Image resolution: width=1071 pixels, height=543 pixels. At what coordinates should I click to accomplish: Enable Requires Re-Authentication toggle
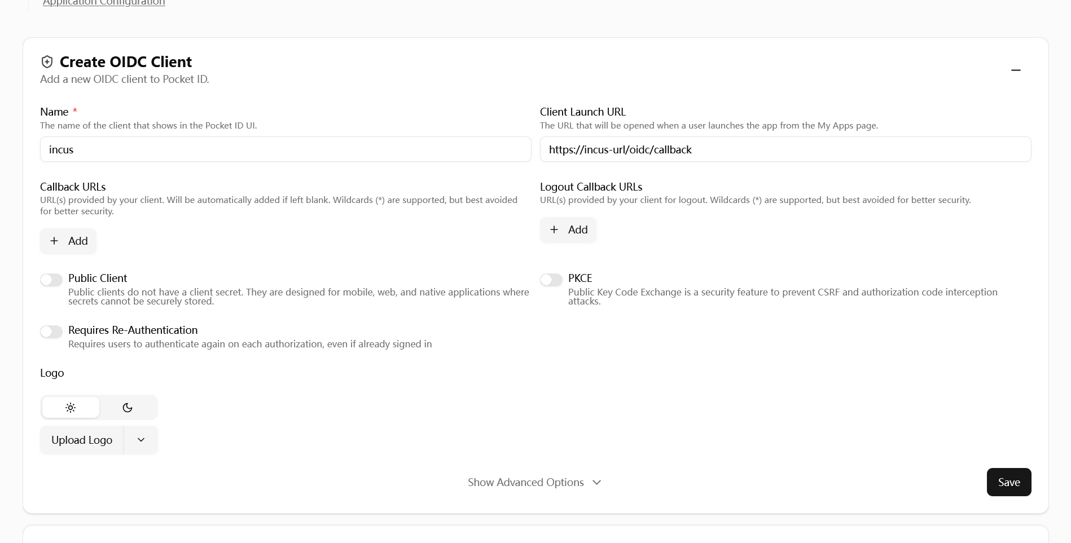pos(51,332)
